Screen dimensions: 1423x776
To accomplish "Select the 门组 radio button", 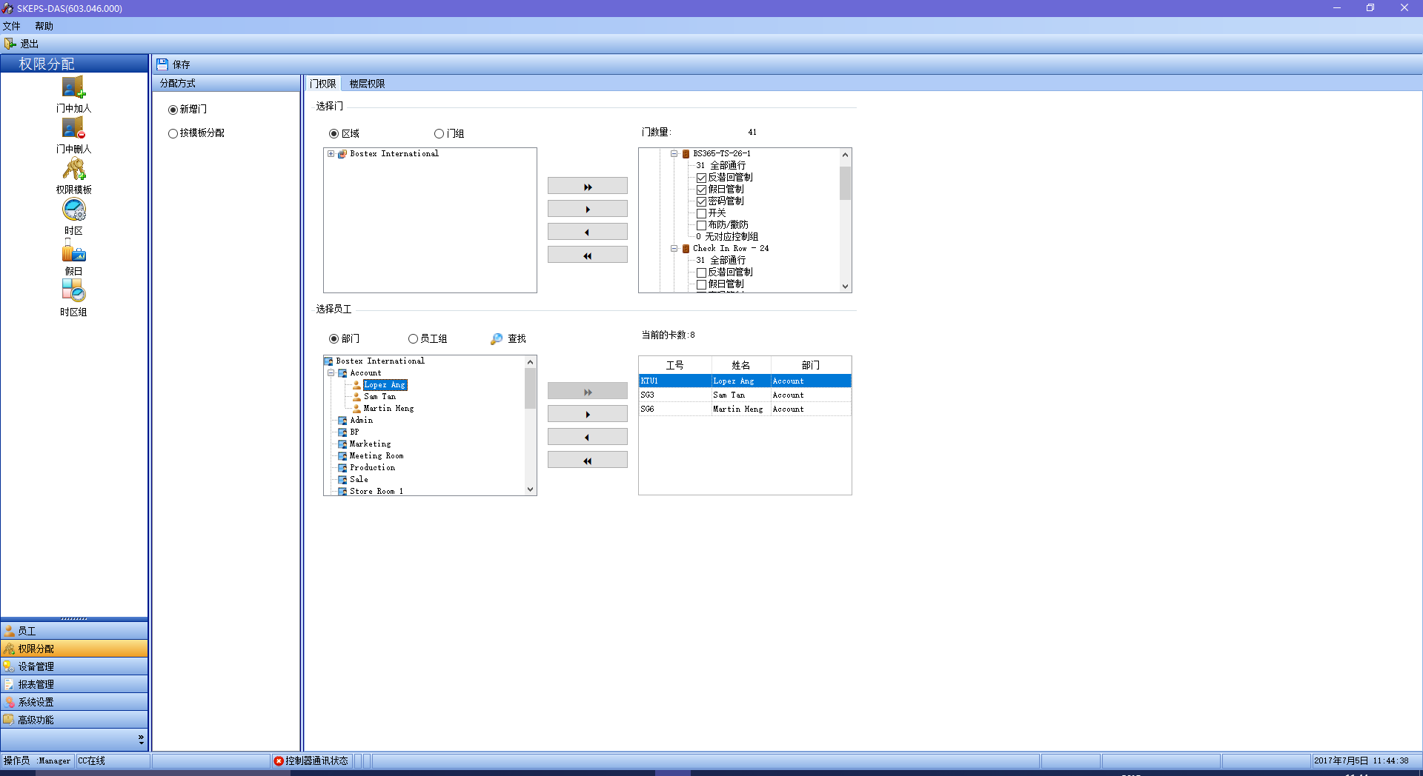I will [439, 134].
